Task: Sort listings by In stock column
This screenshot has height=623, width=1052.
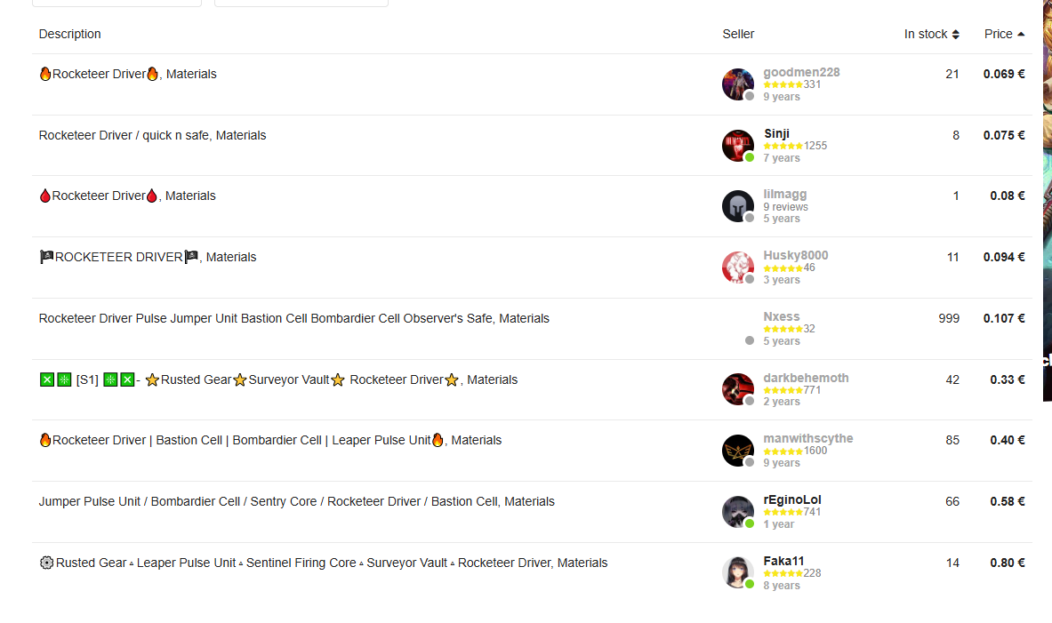Action: (x=931, y=34)
